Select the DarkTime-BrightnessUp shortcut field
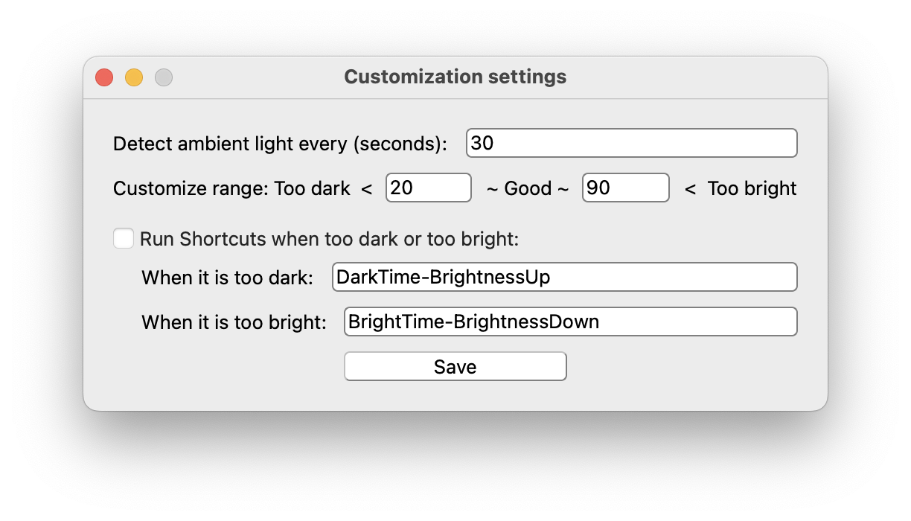 tap(564, 277)
